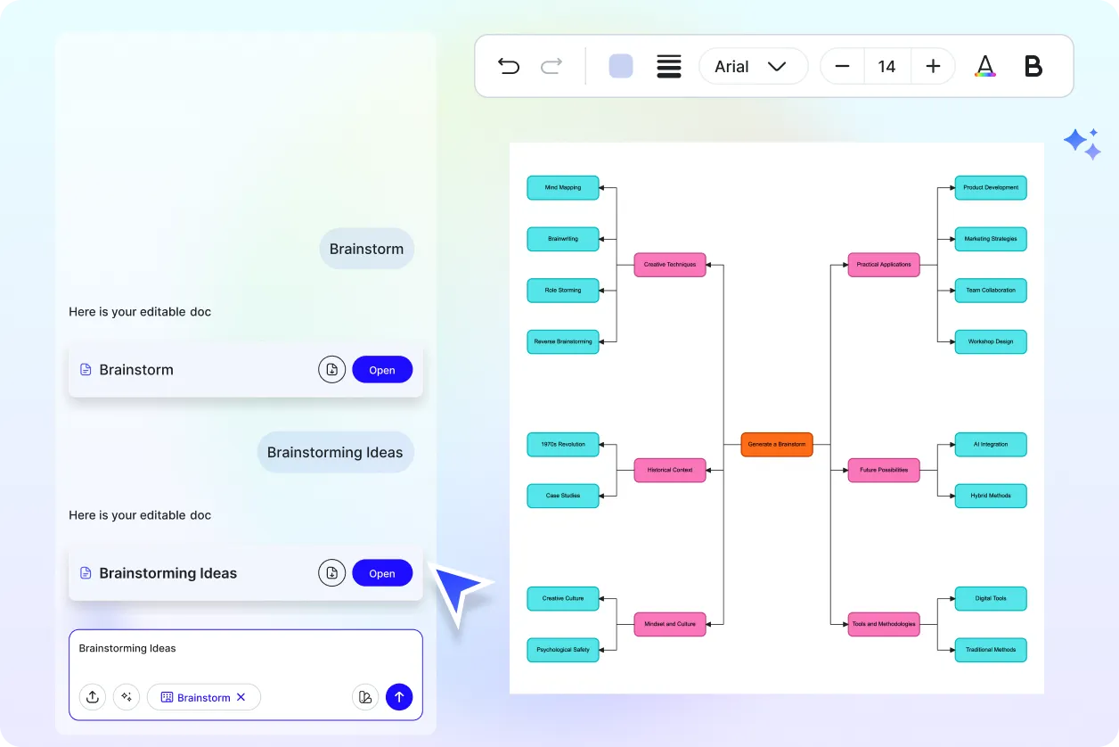Increase font size with the plus stepper
1119x747 pixels.
tap(933, 66)
